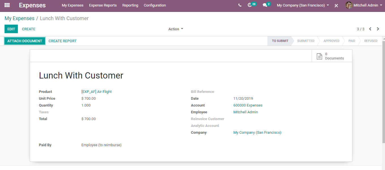
Task: Click the phone call icon
Action: pyautogui.click(x=240, y=5)
